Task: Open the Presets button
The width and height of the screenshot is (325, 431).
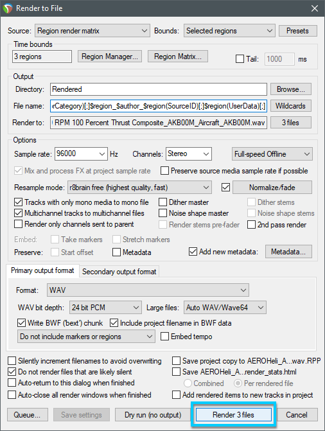Action: click(298, 31)
